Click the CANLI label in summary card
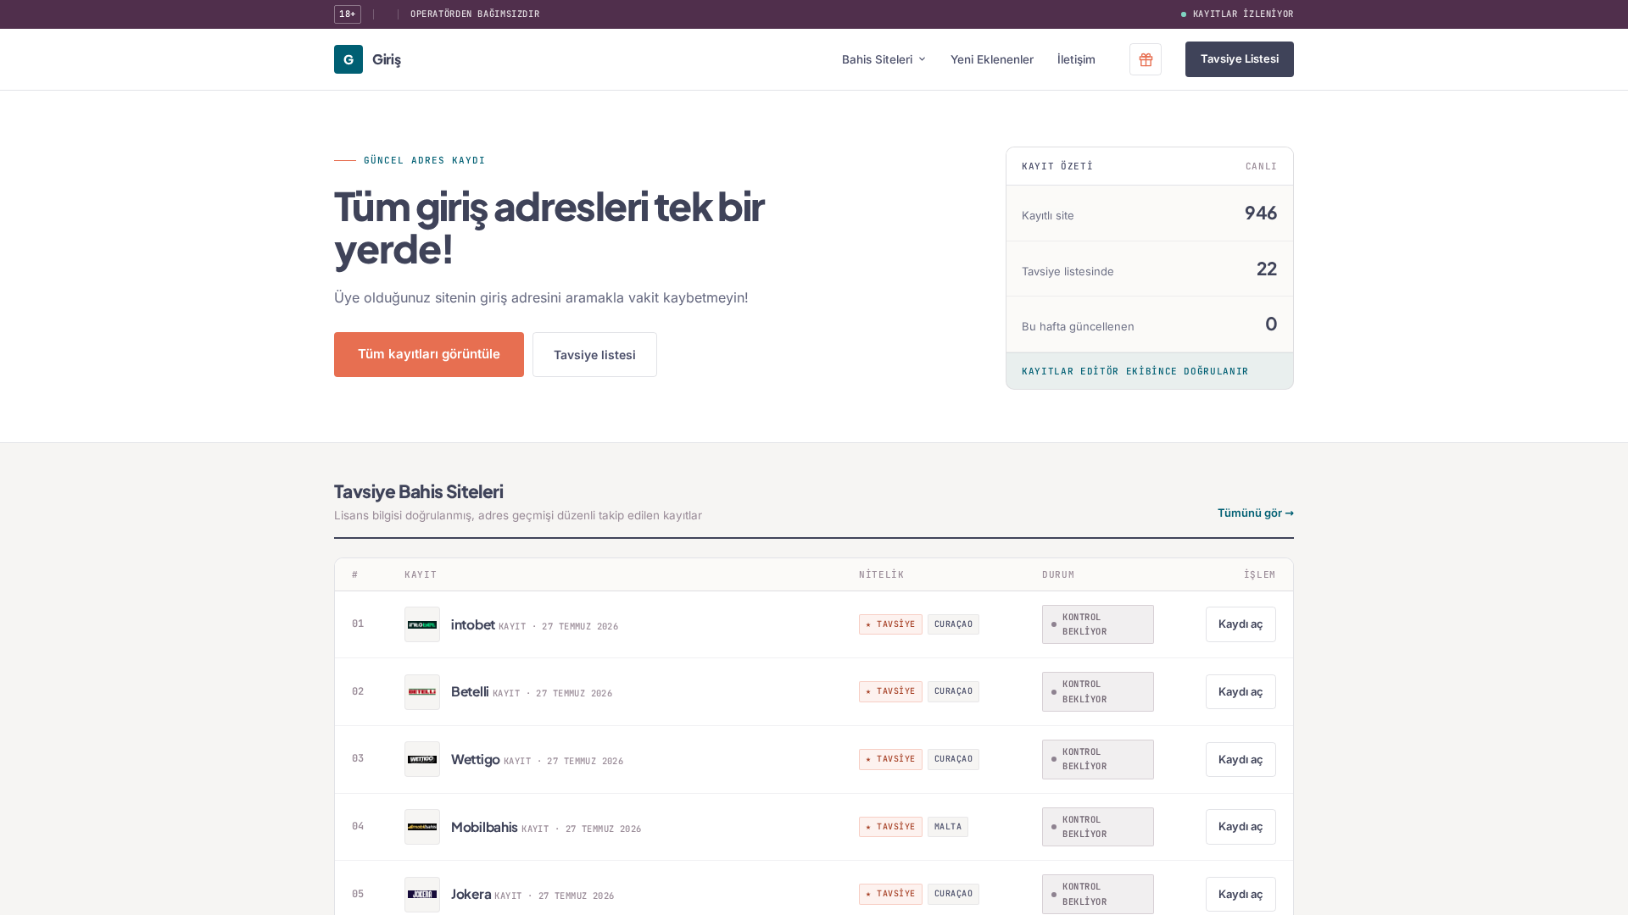1628x915 pixels. pyautogui.click(x=1262, y=166)
